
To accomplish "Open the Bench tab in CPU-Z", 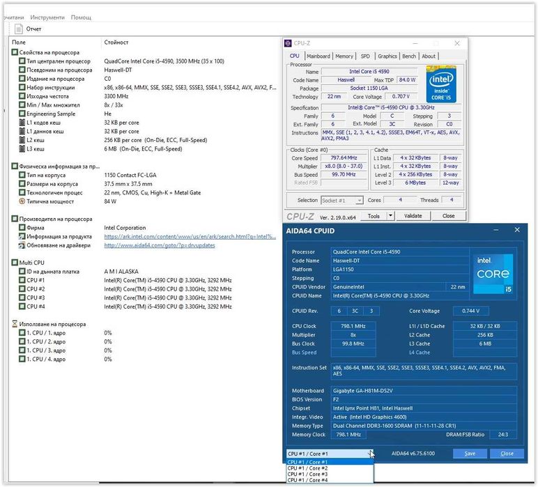I will click(x=409, y=56).
